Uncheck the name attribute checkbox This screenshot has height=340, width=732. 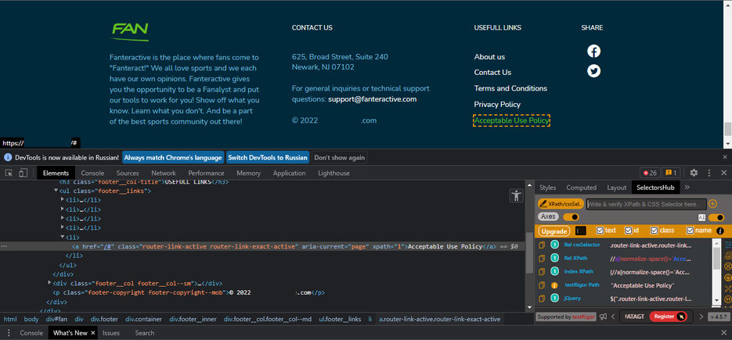click(x=690, y=231)
